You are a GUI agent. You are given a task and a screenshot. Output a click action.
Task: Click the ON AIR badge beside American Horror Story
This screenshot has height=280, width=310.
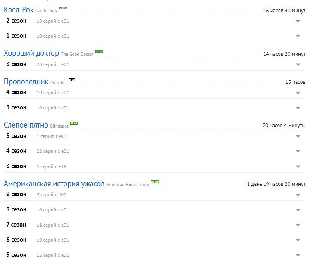(155, 182)
